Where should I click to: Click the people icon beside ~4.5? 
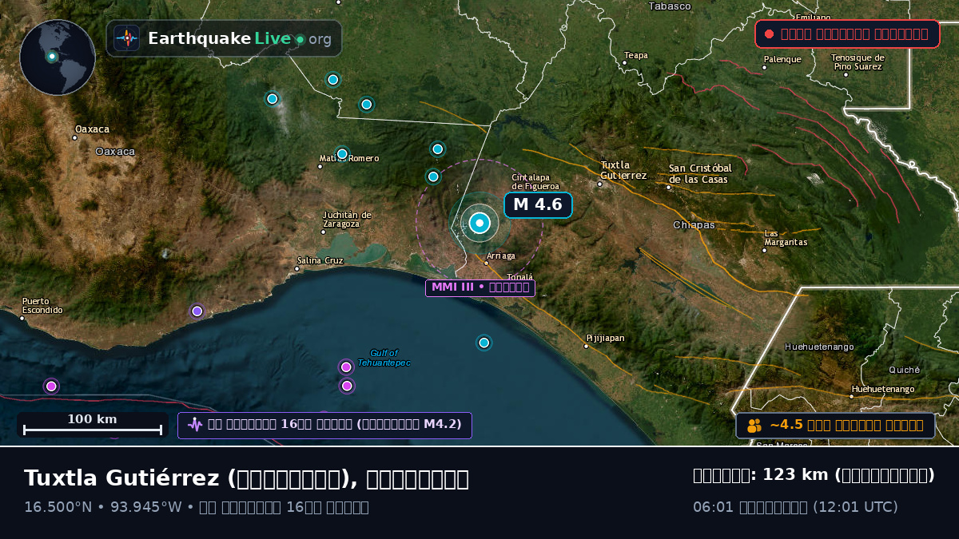click(754, 426)
